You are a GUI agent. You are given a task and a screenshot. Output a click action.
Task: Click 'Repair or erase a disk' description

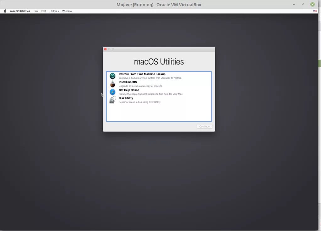coord(140,102)
